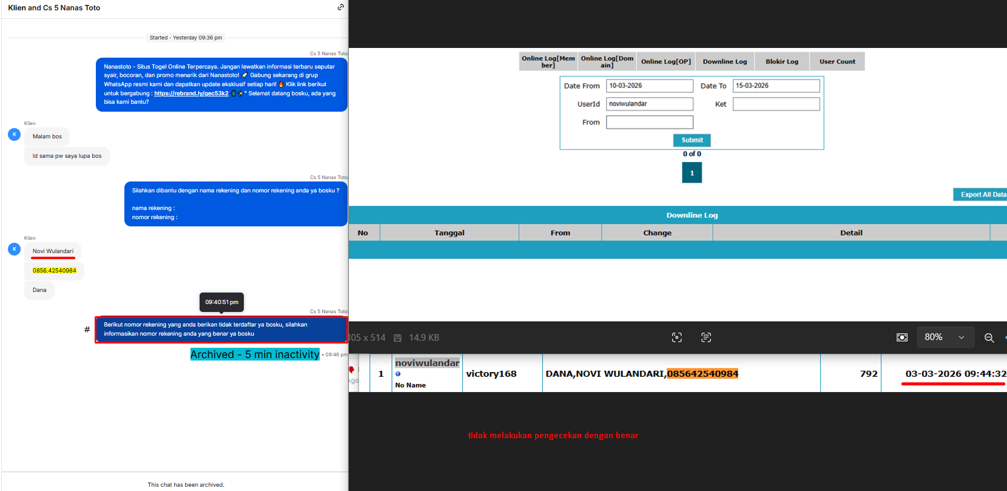Image resolution: width=1007 pixels, height=491 pixels.
Task: Click the 'No Name' label
Action: (411, 385)
